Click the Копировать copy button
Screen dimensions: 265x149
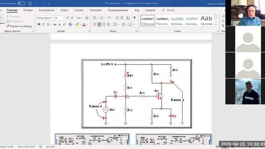pos(15,21)
